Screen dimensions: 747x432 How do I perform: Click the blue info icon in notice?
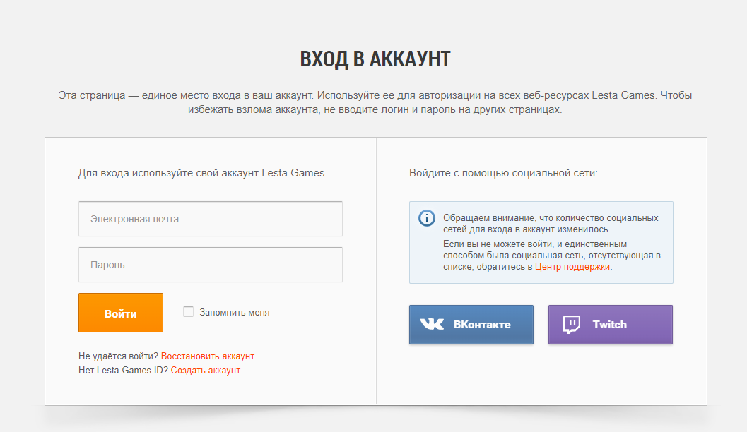coord(427,218)
